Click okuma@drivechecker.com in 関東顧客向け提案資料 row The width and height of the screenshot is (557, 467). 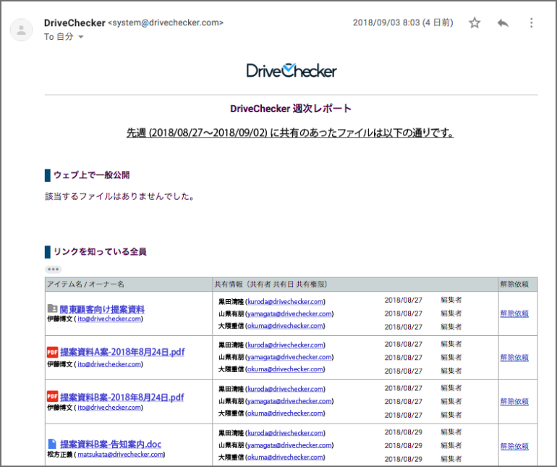[286, 326]
